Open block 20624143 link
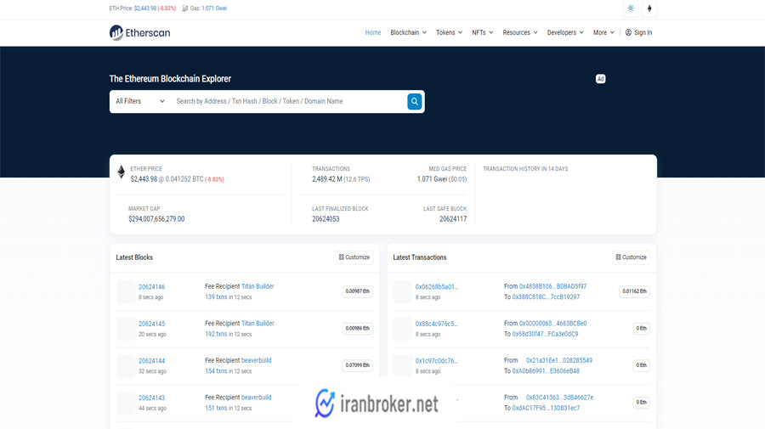 [152, 398]
